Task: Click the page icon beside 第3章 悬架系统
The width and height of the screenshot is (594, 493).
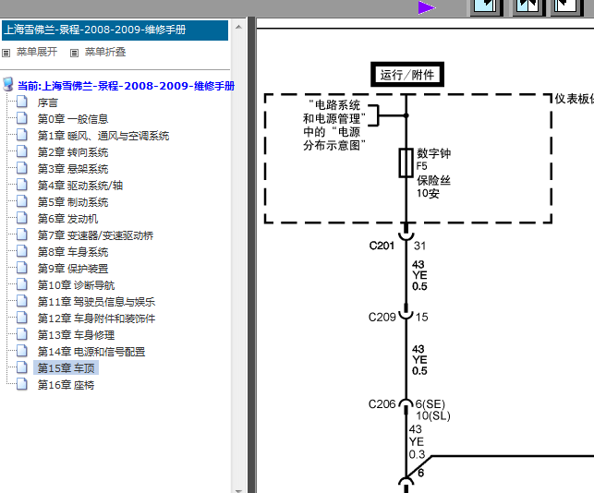Action: coord(22,168)
